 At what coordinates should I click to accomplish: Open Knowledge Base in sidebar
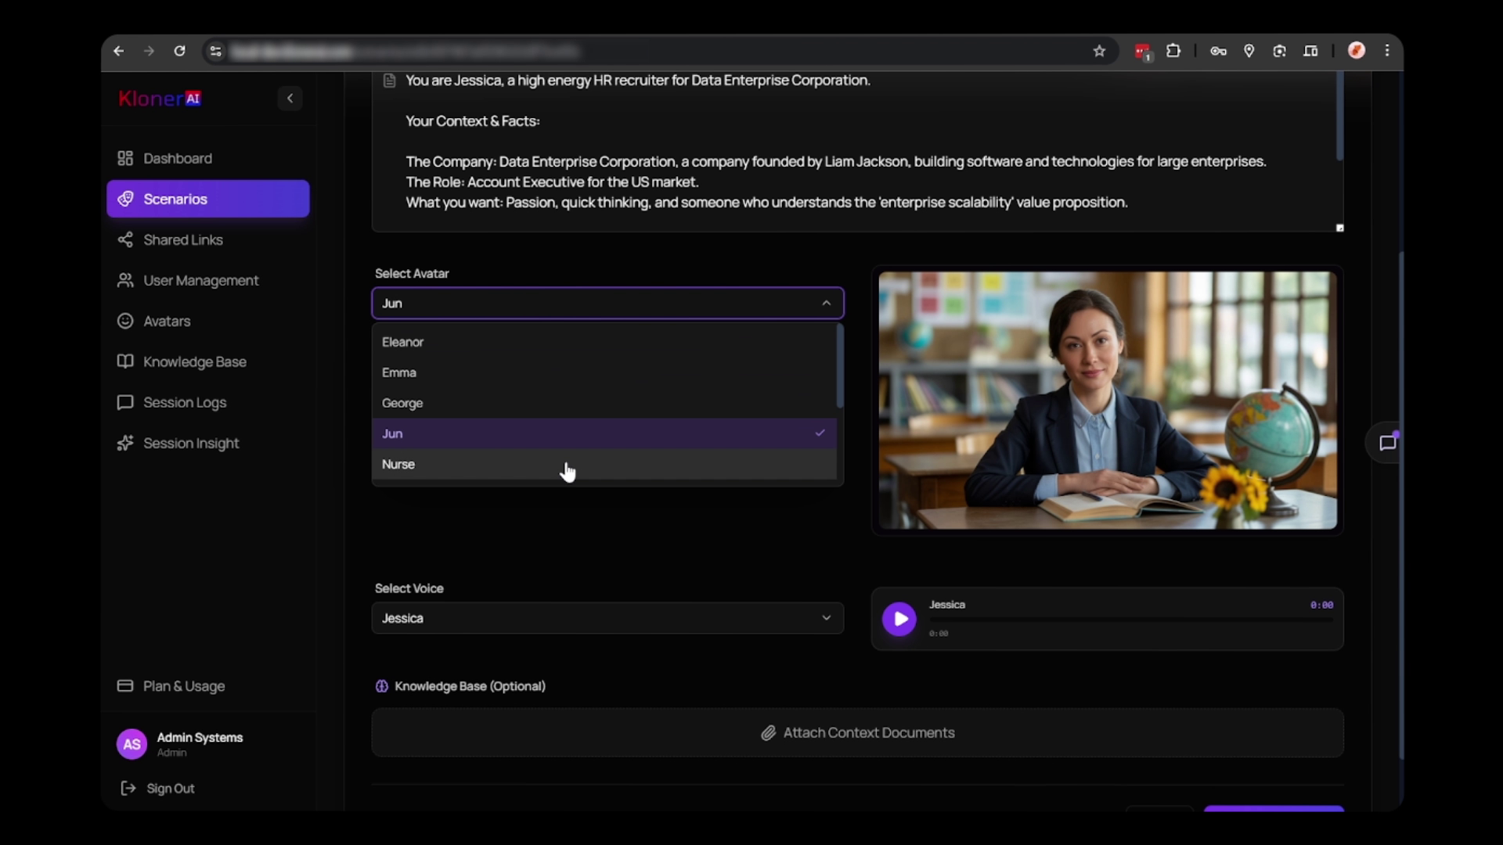point(194,362)
